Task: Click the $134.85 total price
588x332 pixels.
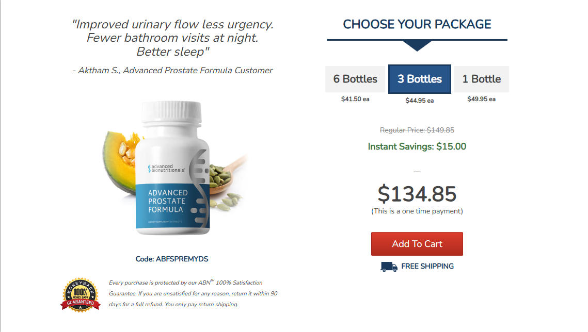Action: coord(417,194)
